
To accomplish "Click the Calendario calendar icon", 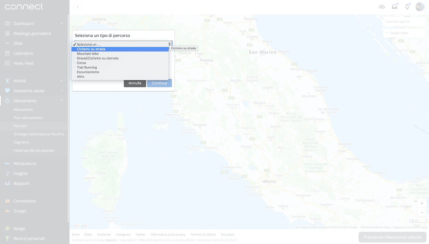I will point(8,54).
